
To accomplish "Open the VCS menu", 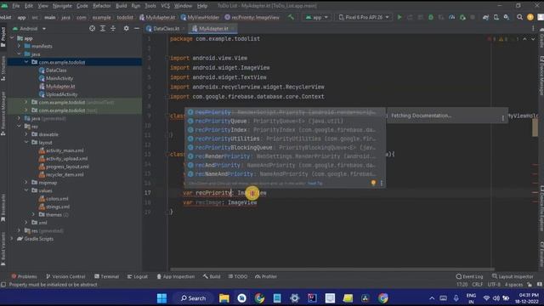I will [166, 6].
